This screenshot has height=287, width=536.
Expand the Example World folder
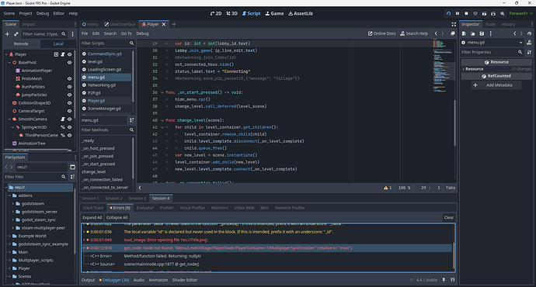(9, 236)
